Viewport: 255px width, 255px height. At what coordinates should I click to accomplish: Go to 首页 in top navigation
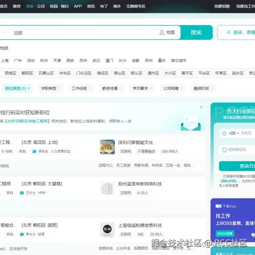click(3, 6)
